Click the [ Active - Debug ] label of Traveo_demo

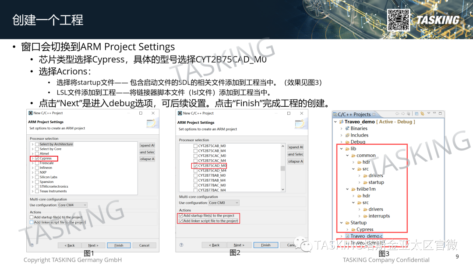click(396, 122)
